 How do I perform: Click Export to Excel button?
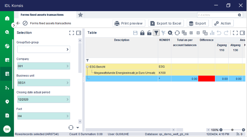(166, 23)
